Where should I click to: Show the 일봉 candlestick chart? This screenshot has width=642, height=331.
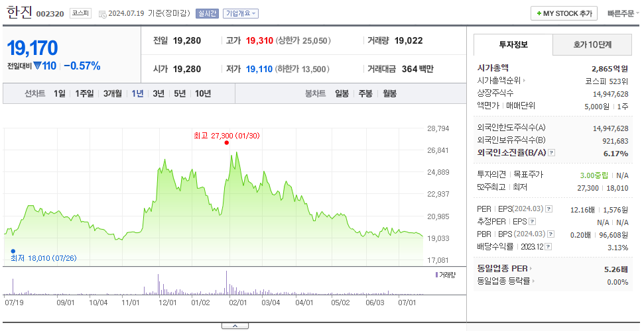[342, 93]
